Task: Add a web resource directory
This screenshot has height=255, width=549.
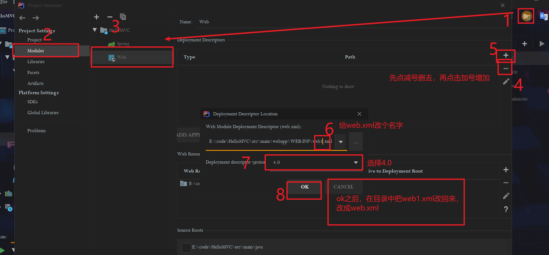Action: (x=506, y=169)
